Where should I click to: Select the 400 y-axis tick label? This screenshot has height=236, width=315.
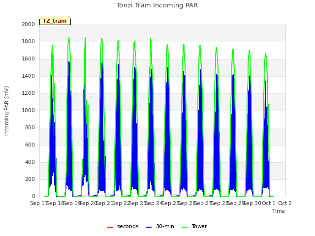pyautogui.click(x=30, y=162)
